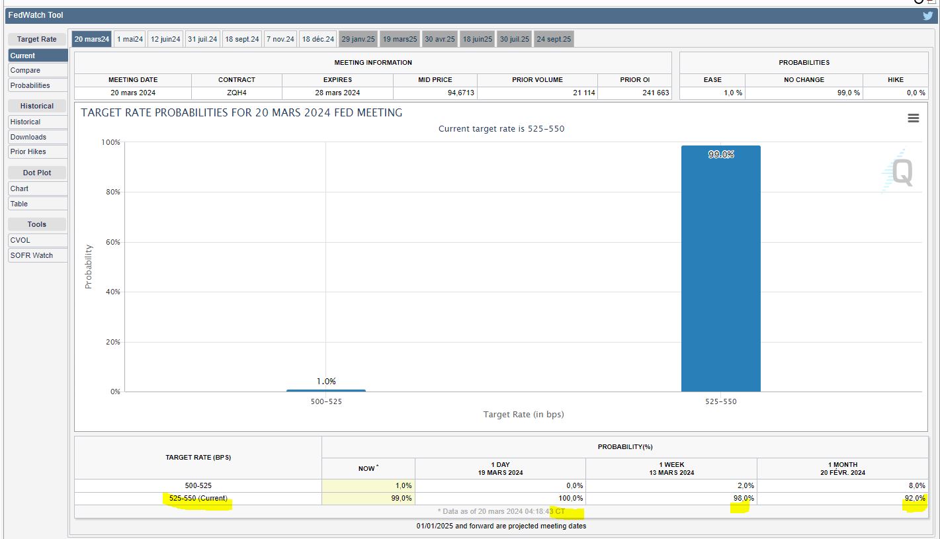940x539 pixels.
Task: Go to the Downloads section
Action: (38, 137)
